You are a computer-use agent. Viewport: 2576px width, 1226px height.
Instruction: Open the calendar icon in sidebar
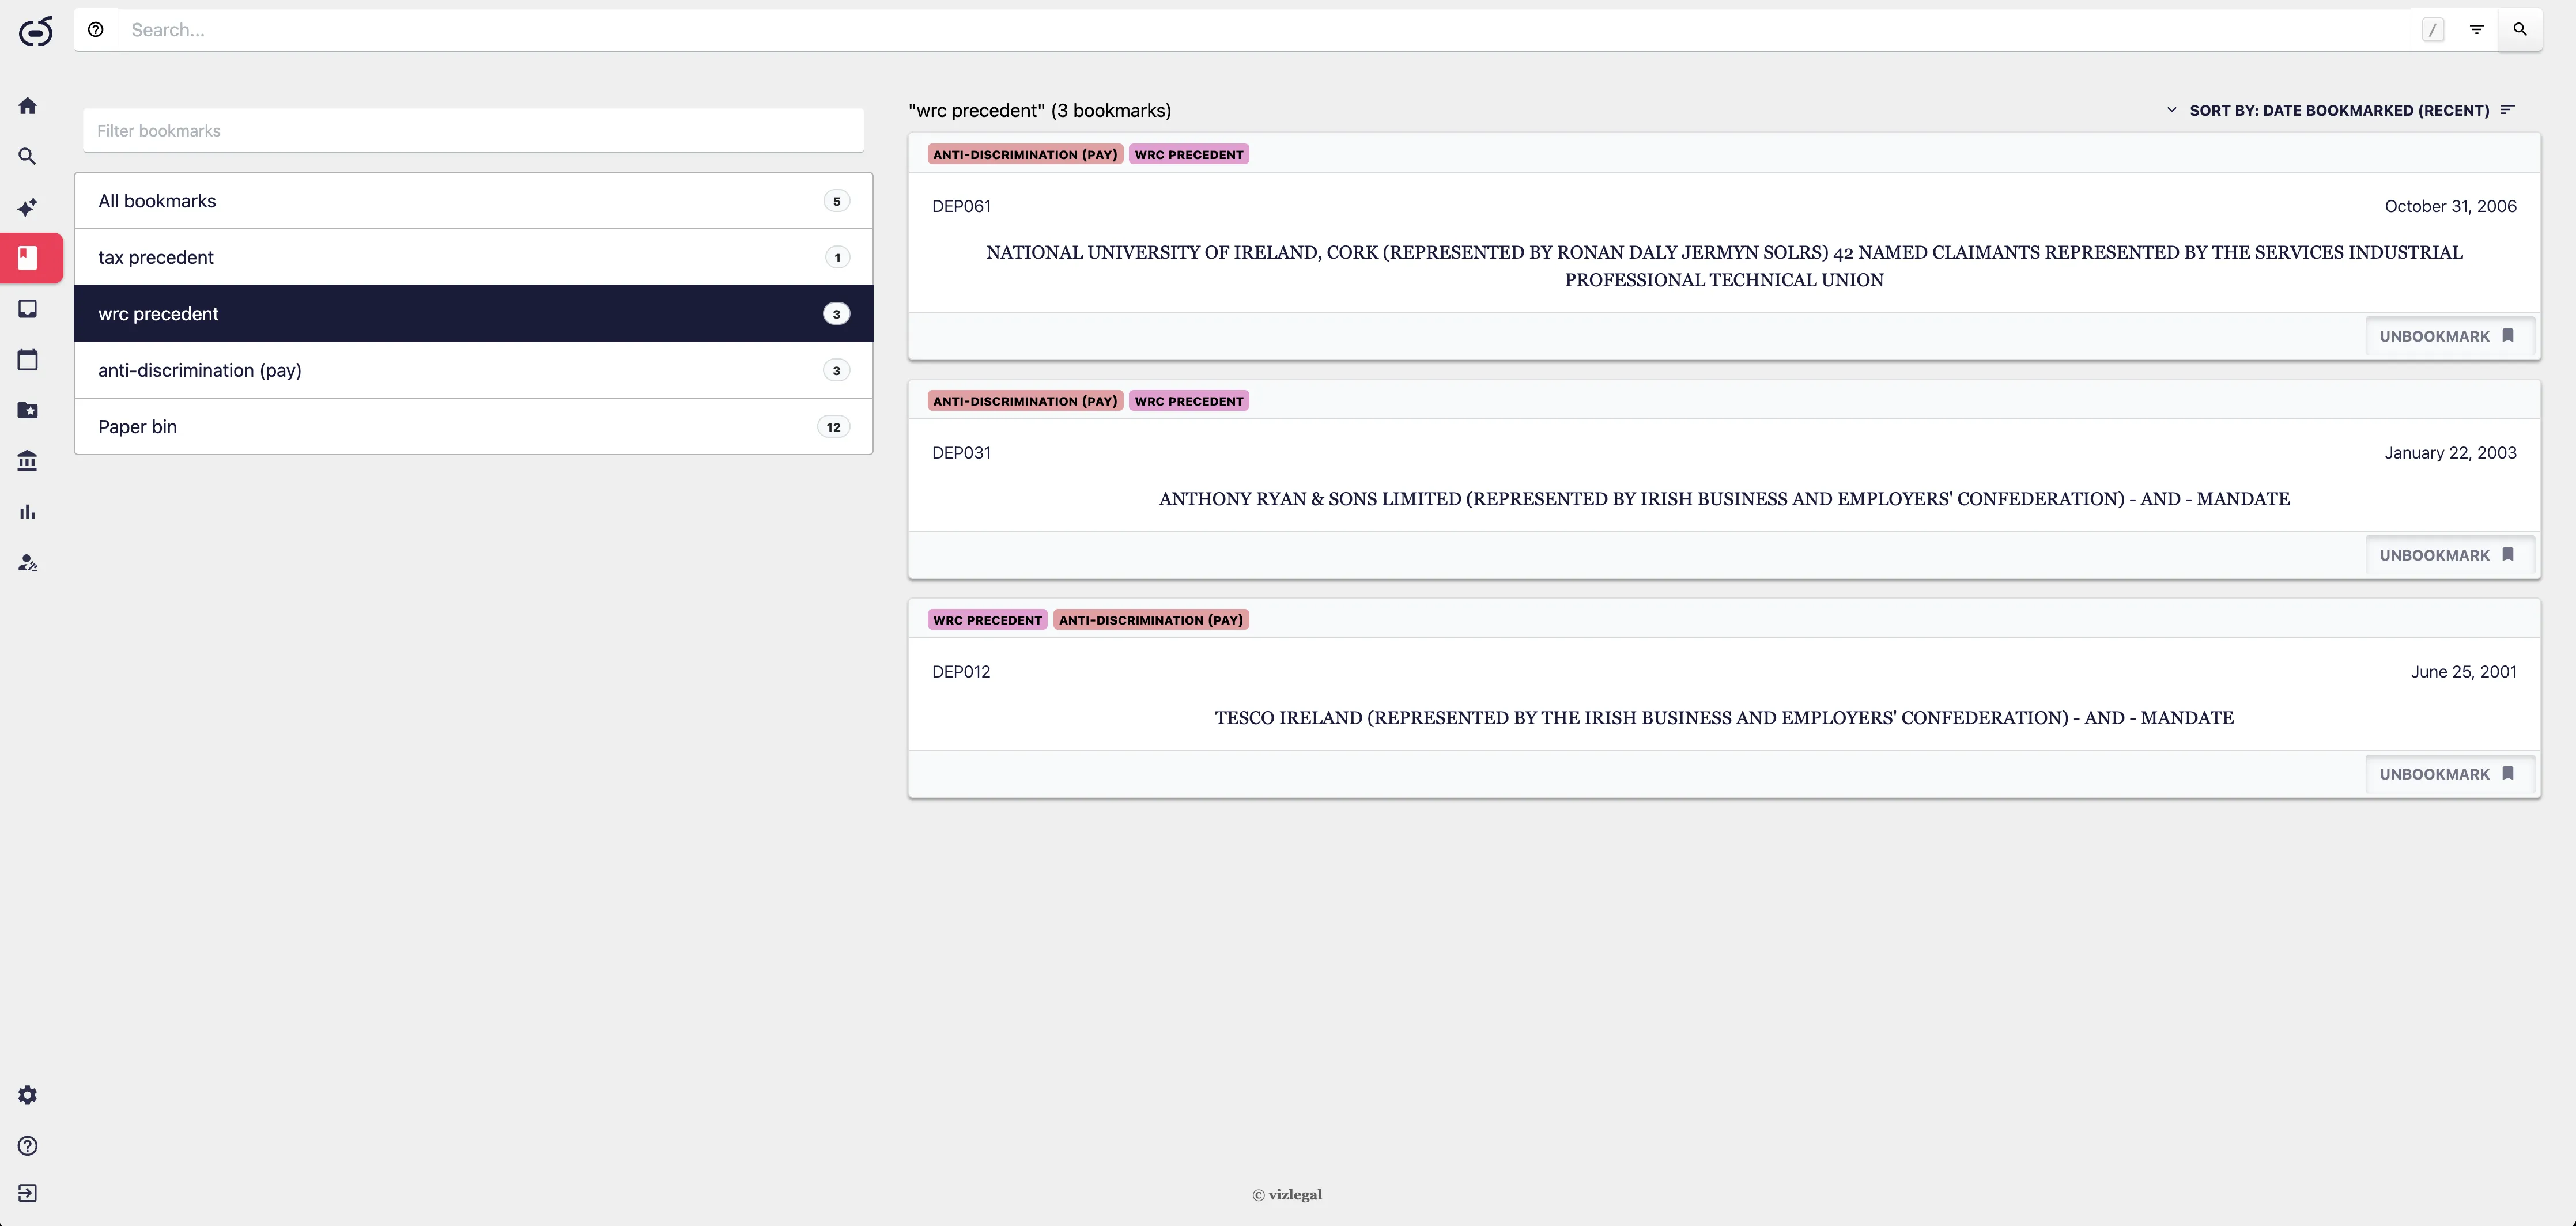[28, 360]
